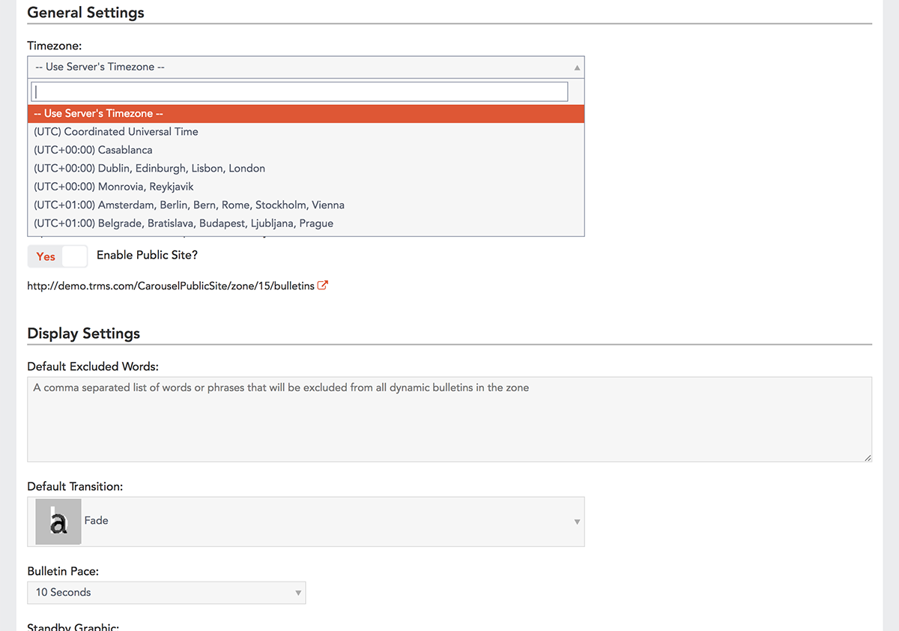This screenshot has width=899, height=631.
Task: Pick Dublin, Edinburgh, Lisbon, London timezone
Action: tap(150, 169)
